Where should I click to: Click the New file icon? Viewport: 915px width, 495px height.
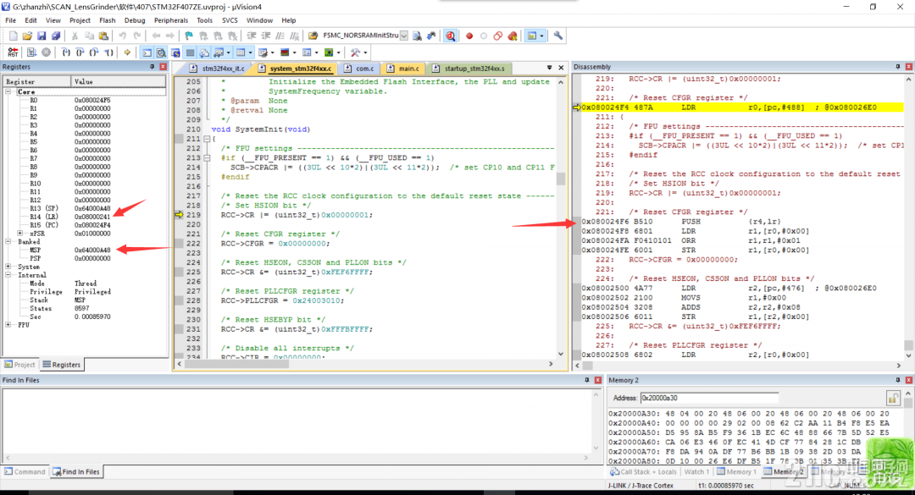13,36
